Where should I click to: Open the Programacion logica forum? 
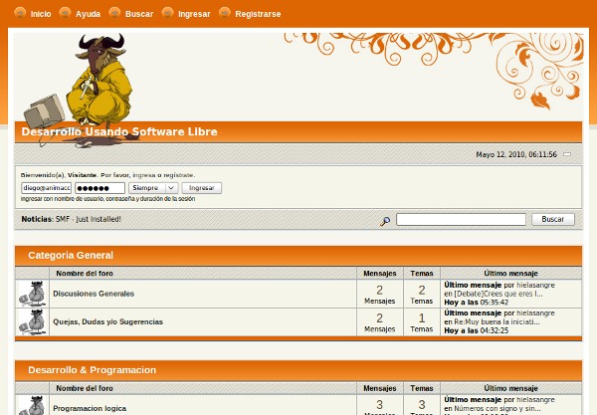coord(90,408)
